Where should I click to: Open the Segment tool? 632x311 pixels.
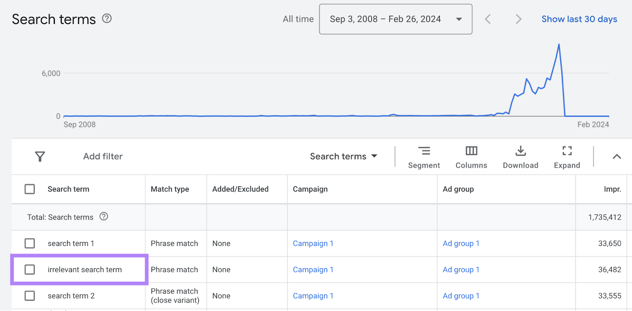[424, 157]
